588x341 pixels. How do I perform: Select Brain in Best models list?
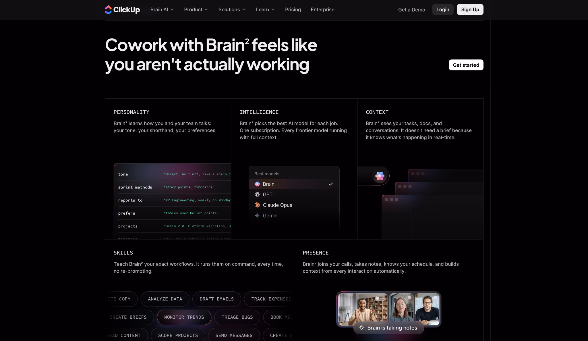294,184
